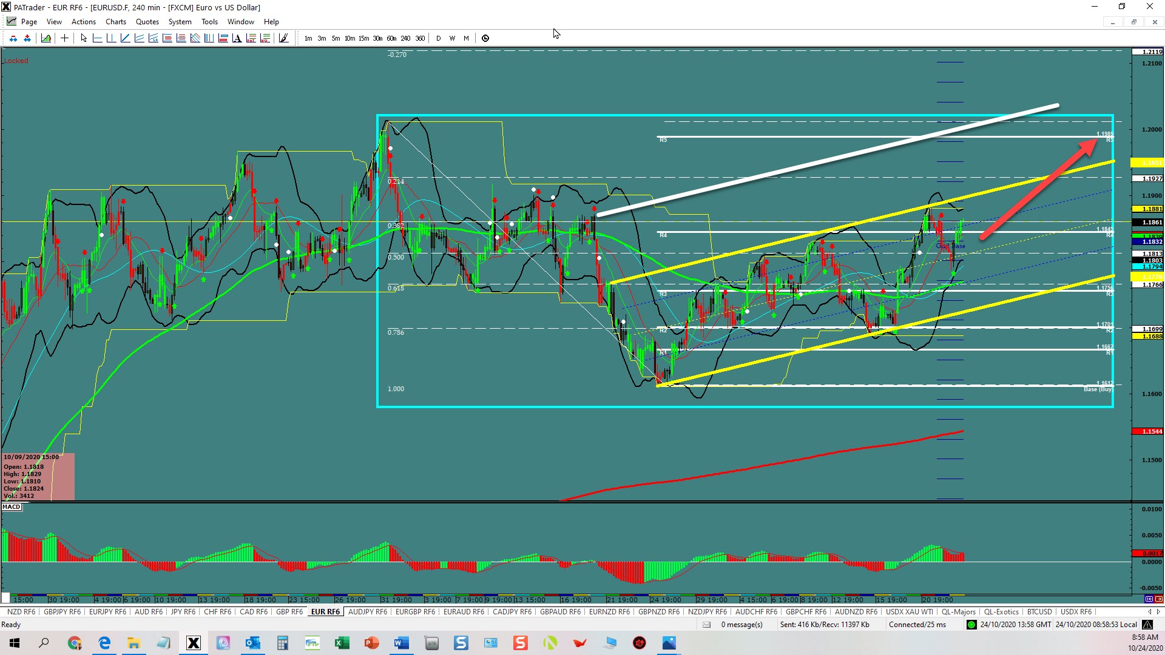The width and height of the screenshot is (1165, 655).
Task: Switch to 60m timeframe
Action: 391,38
